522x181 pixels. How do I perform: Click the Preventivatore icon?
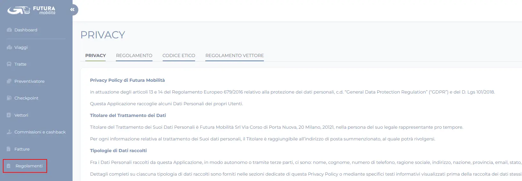9,81
